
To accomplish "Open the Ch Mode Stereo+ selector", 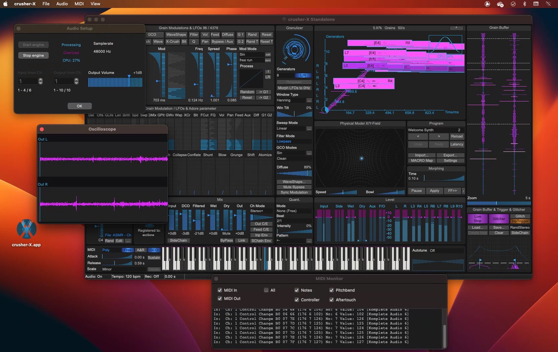I will pyautogui.click(x=262, y=211).
